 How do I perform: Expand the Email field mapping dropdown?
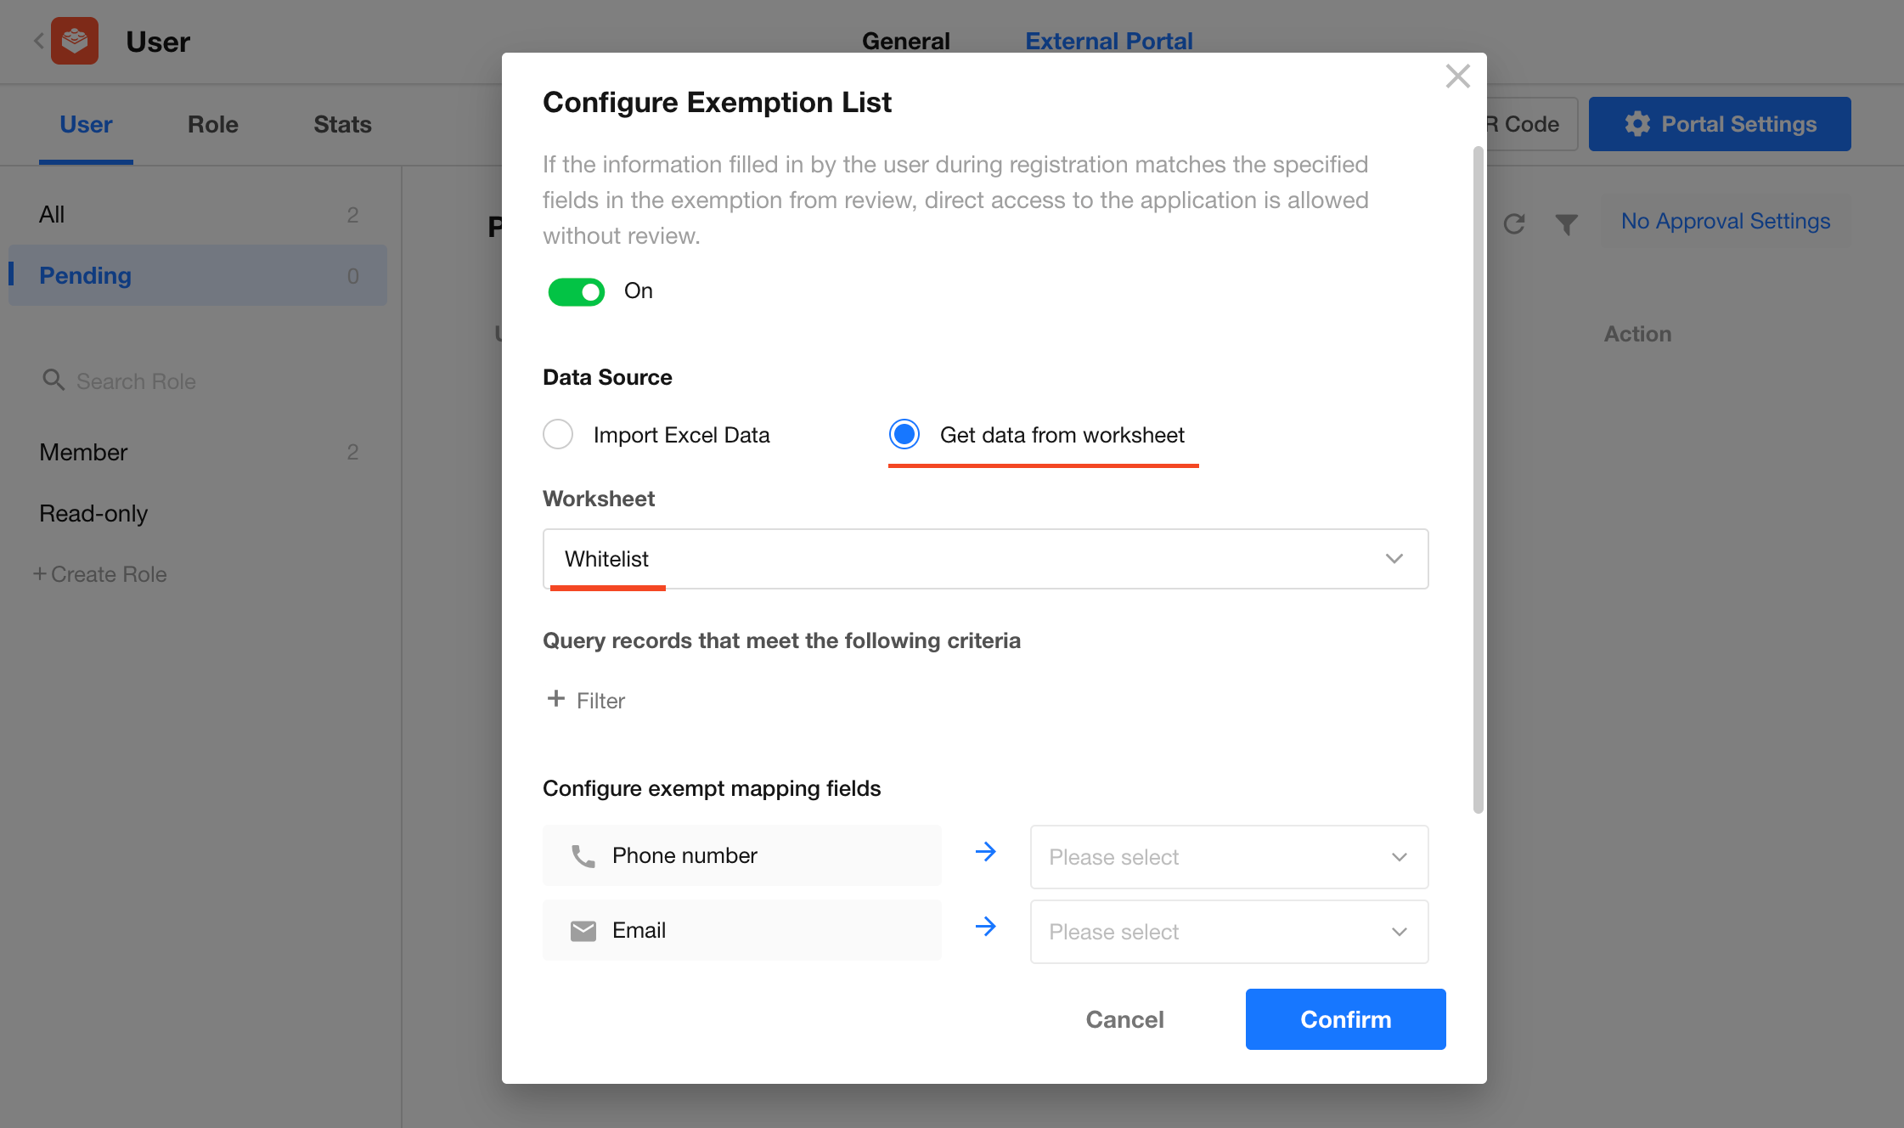(x=1229, y=932)
